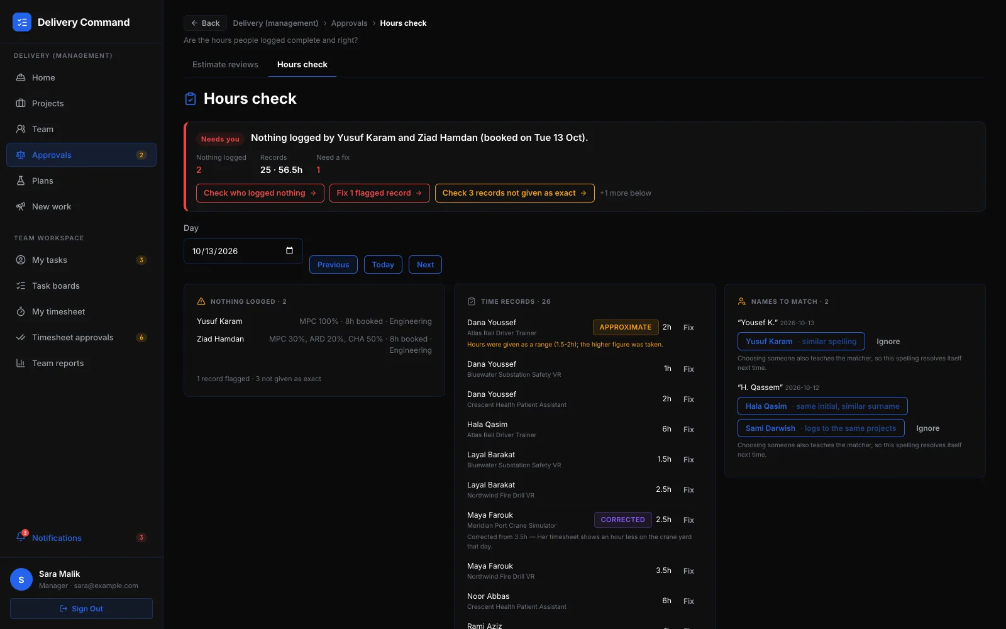This screenshot has width=1006, height=629.
Task: Fix Maya Farouk's corrected Meridian Port record
Action: coord(688,520)
